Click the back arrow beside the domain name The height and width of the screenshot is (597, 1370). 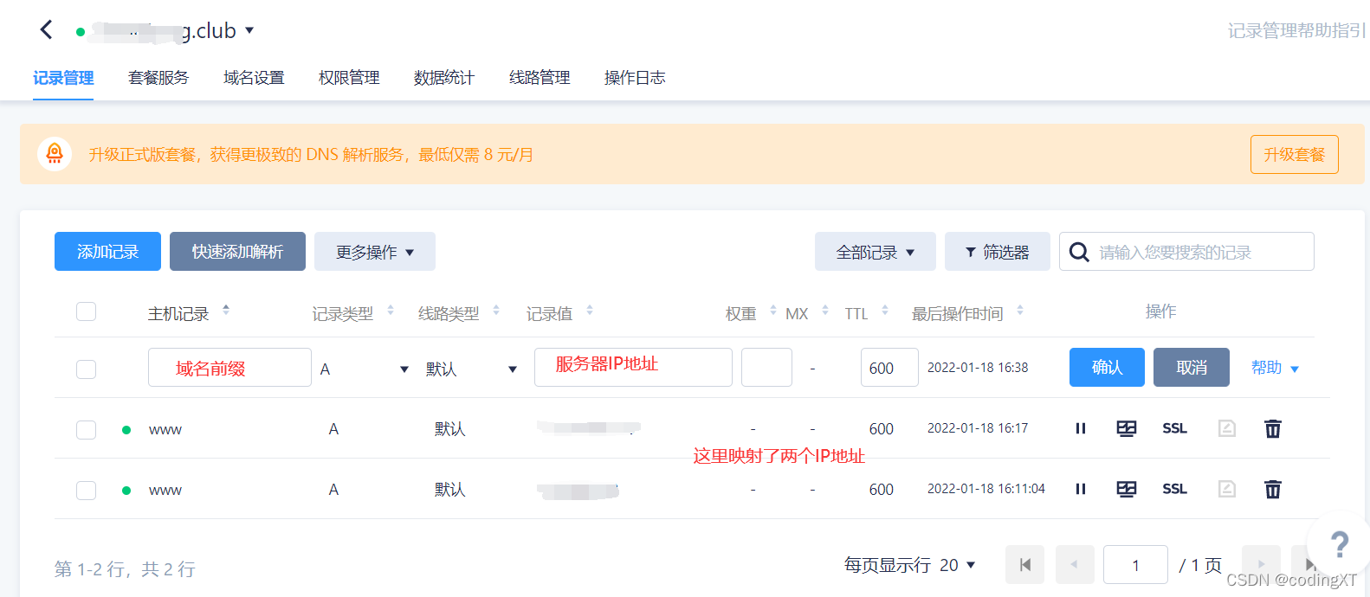pos(47,30)
